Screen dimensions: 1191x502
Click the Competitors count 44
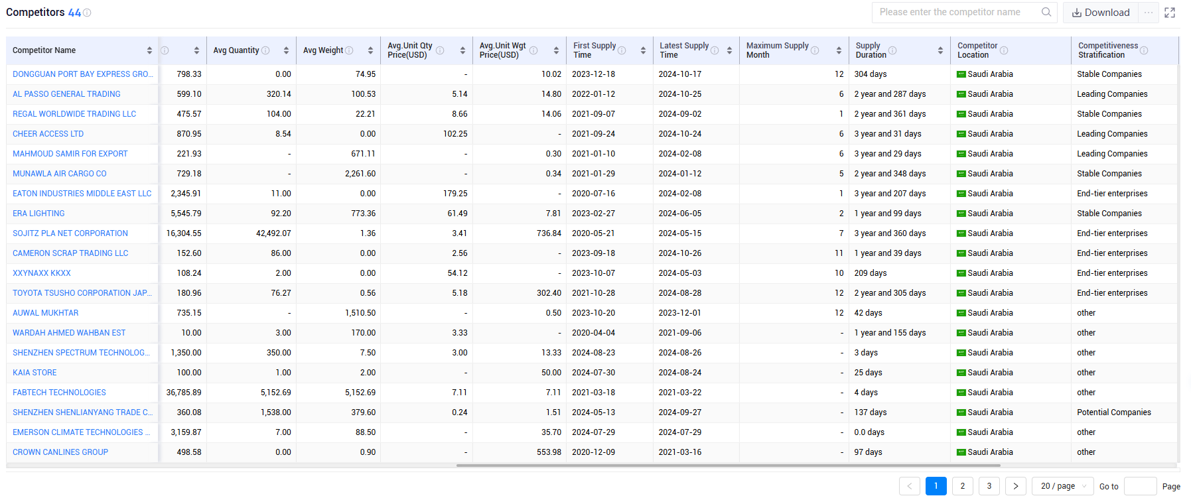tap(74, 13)
